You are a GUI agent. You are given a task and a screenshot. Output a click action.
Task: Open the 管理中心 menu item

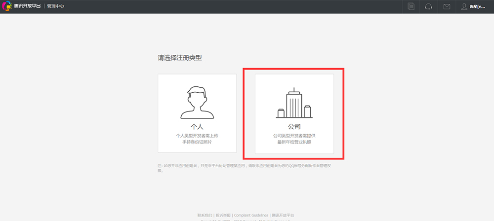[55, 6]
